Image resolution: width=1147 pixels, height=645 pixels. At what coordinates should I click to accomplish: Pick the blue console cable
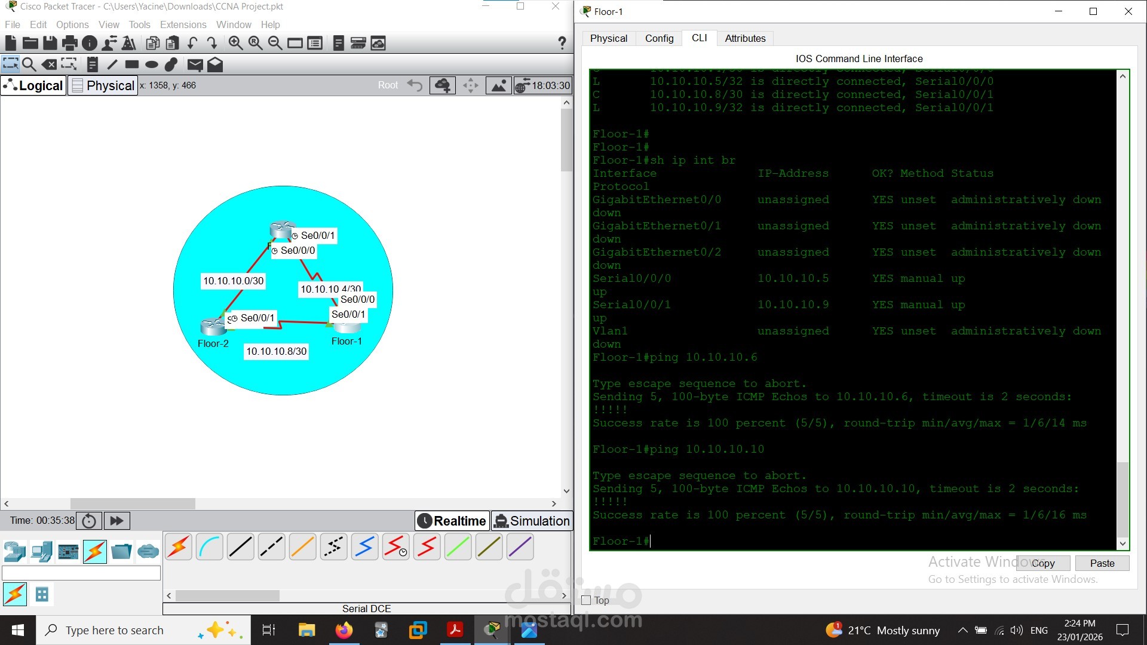209,547
